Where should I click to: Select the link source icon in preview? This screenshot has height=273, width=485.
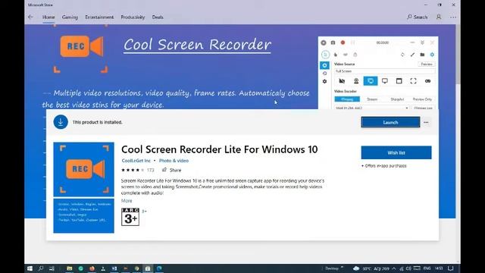point(427,81)
